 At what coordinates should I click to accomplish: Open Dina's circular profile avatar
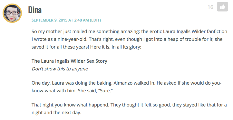(12, 13)
